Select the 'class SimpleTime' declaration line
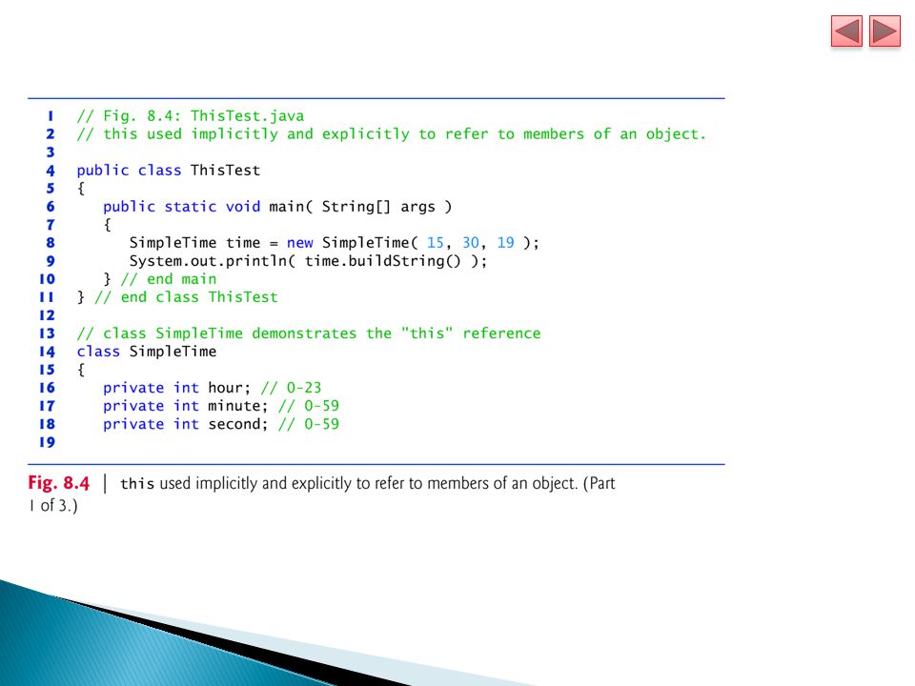Screen dimensions: 915x686 [147, 352]
